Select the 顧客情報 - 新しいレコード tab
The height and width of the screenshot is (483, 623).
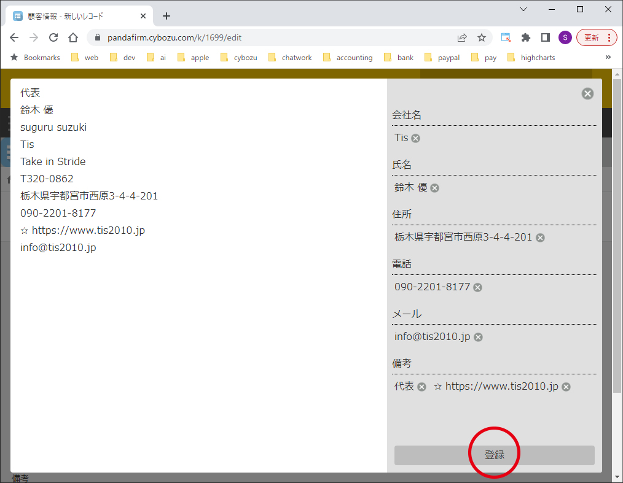(79, 16)
